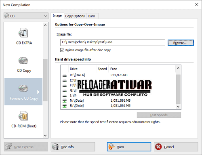
Task: Click the 1,051,861 MB value for R: drive
Action: 120,106
